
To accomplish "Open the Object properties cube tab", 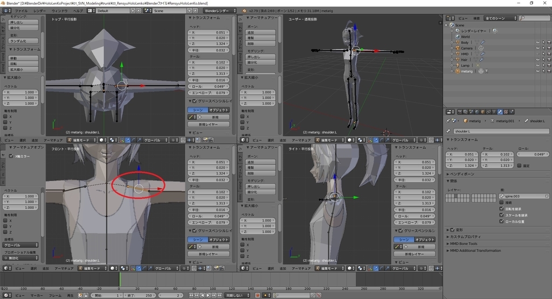I will tap(482, 112).
